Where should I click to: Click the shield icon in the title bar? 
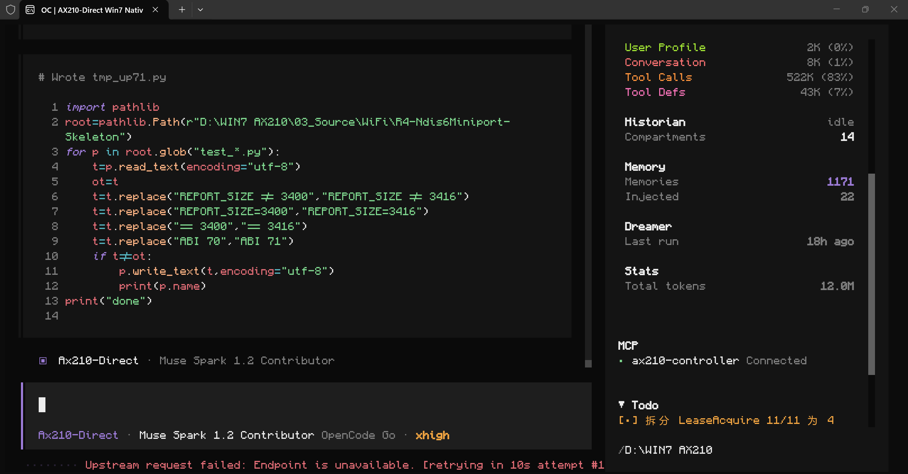click(x=11, y=10)
